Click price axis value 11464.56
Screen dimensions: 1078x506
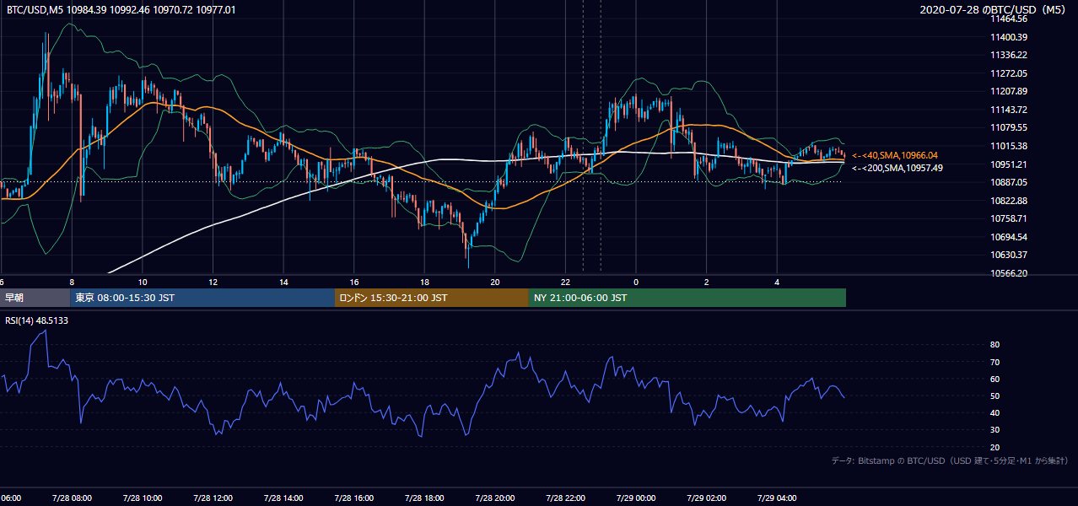(x=1009, y=19)
